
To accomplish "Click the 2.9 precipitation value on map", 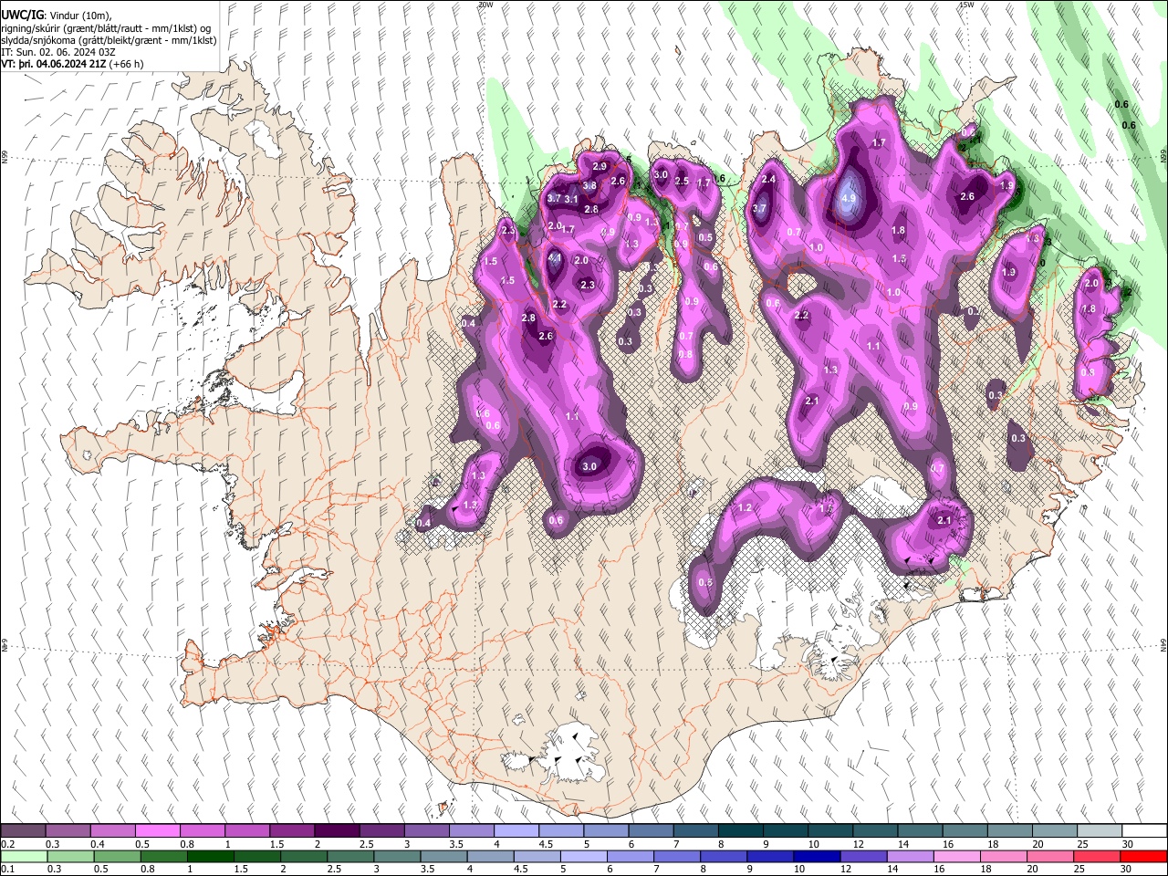I will [x=600, y=166].
